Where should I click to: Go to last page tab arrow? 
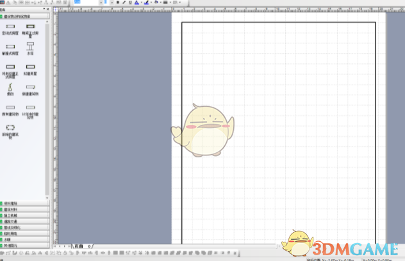[69, 246]
